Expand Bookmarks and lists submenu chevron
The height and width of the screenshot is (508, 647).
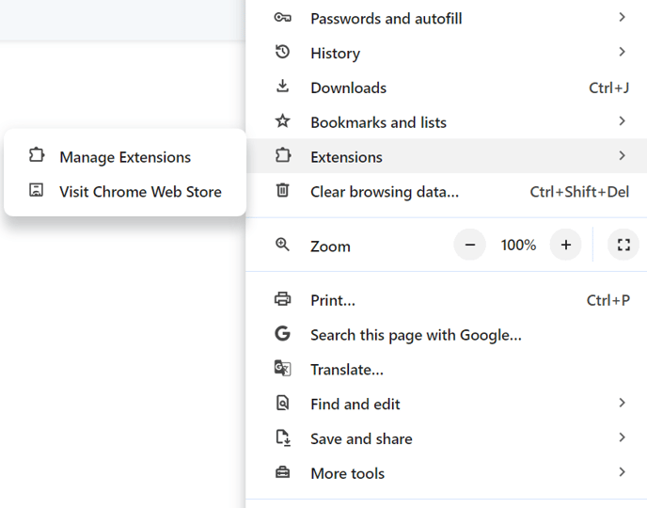[622, 121]
